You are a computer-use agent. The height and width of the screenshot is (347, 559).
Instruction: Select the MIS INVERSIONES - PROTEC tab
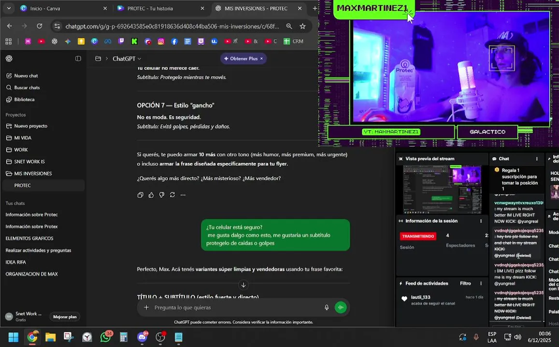[x=259, y=8]
